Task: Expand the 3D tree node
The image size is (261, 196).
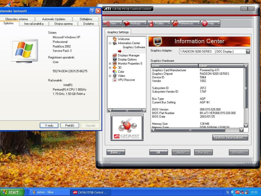Action: pyautogui.click(x=110, y=68)
